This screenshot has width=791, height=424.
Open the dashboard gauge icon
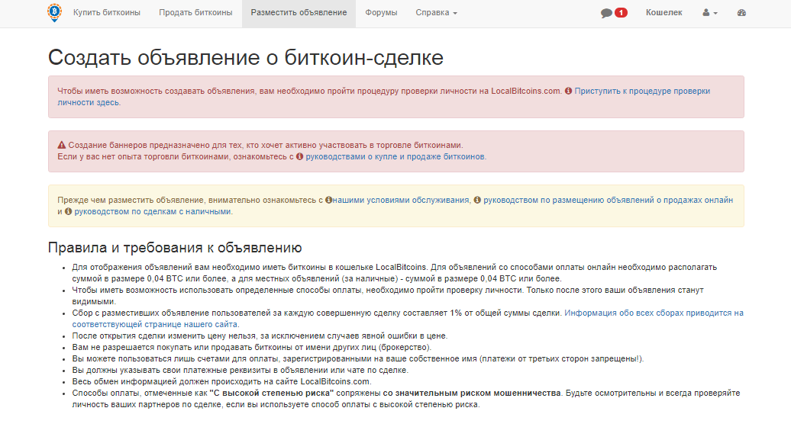741,13
